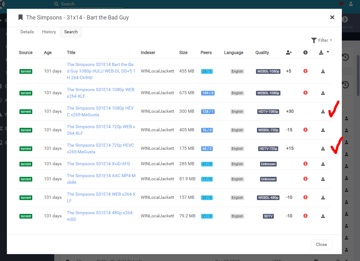This screenshot has width=360, height=261.
Task: Download the 405 MB 720p WEB XLF release
Action: [x=323, y=130]
